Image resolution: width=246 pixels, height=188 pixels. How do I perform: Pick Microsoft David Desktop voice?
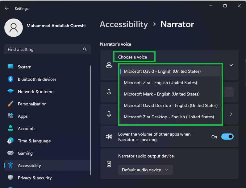(x=170, y=105)
